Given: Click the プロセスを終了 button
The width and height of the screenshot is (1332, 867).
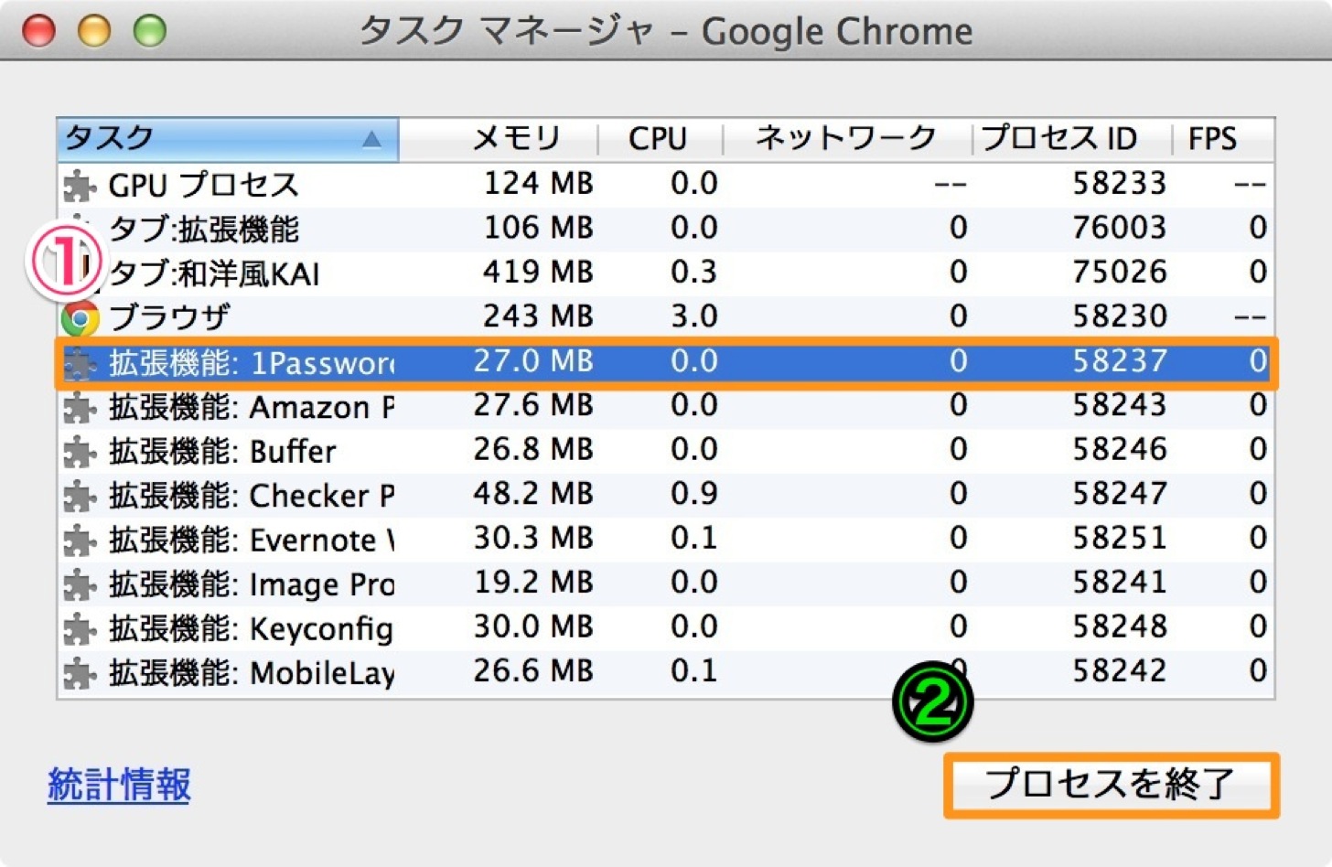Looking at the screenshot, I should tap(1111, 785).
